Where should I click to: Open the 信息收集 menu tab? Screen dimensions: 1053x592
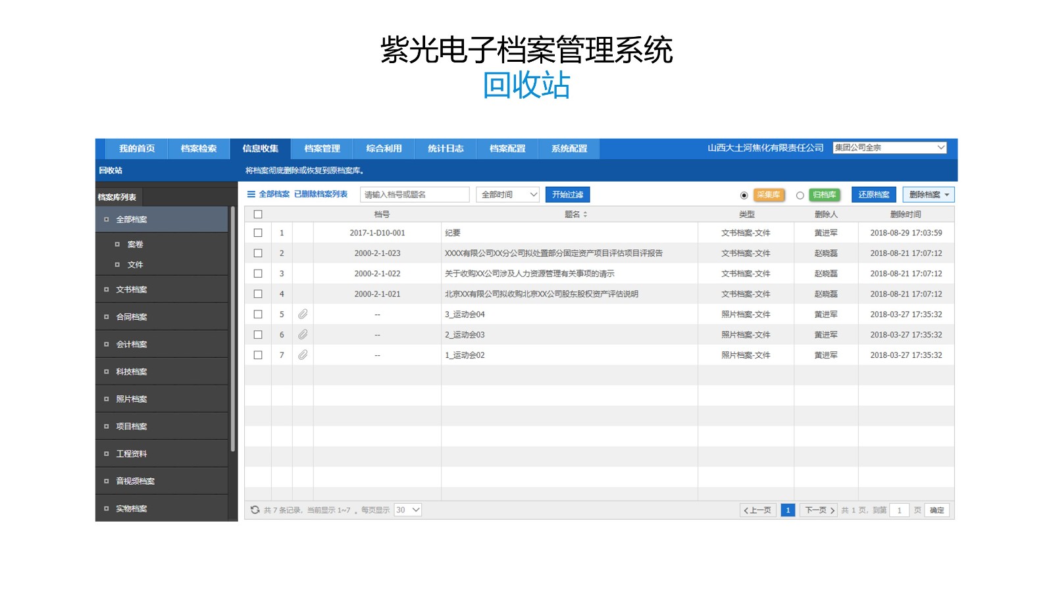[x=261, y=149]
